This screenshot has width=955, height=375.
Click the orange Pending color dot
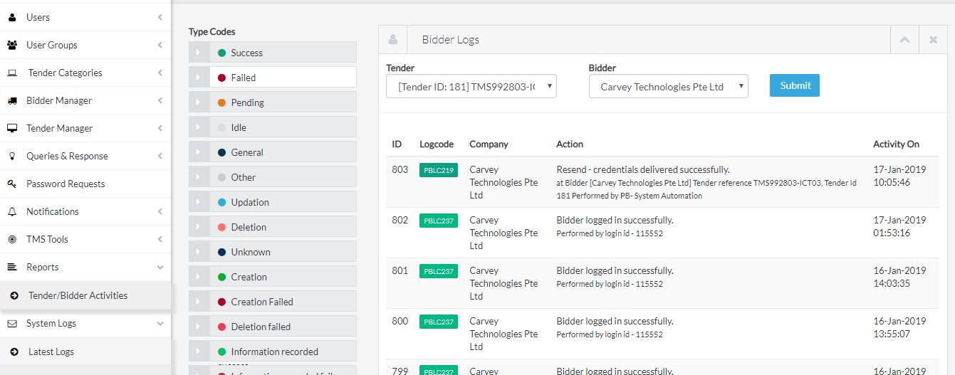[x=221, y=102]
